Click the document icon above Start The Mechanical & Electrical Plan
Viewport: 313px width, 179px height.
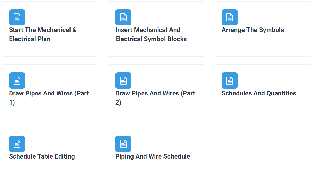tap(17, 17)
